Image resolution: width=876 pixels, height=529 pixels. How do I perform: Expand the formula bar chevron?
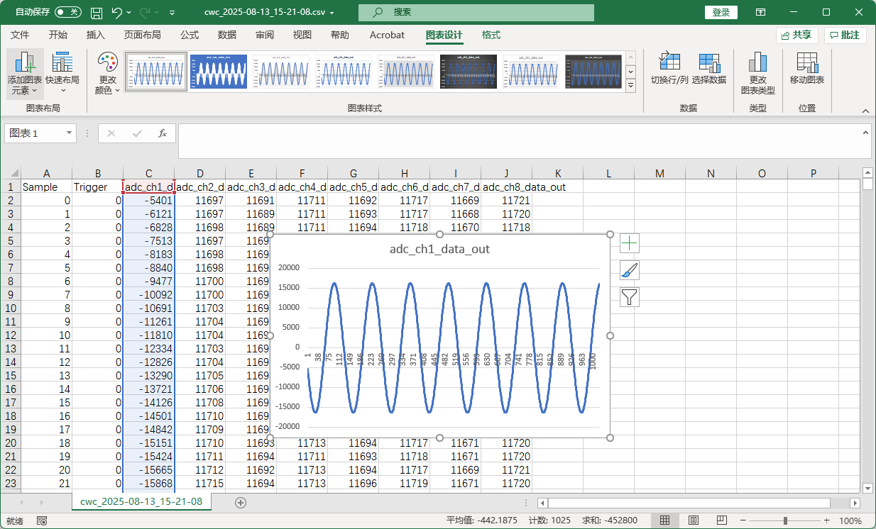click(865, 133)
